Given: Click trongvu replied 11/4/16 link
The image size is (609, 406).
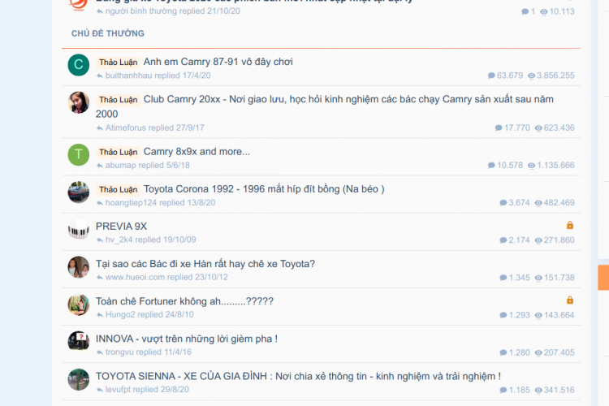Looking at the screenshot, I should point(149,352).
